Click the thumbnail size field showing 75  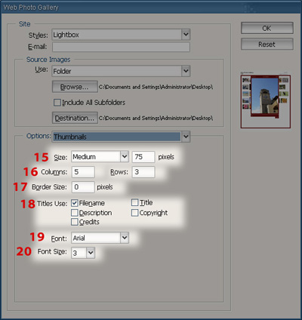(143, 157)
